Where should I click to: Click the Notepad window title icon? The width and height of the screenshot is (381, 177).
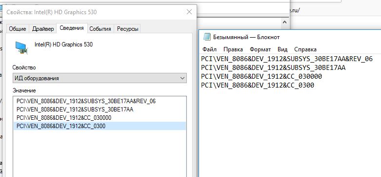207,37
